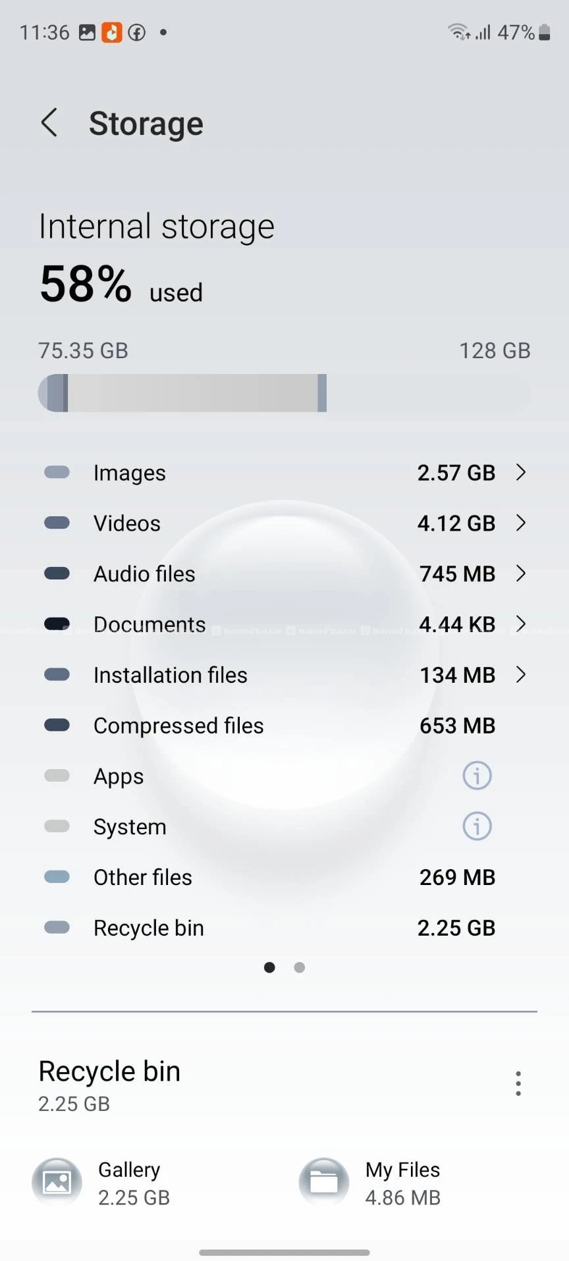Expand the Audio files chevron
This screenshot has height=1261, width=569.
[x=521, y=574]
